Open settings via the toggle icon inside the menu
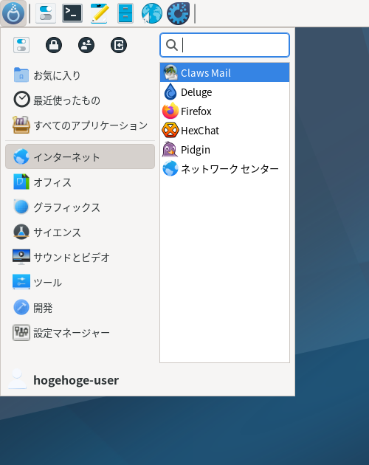Viewport: 369px width, 465px height. pos(21,45)
